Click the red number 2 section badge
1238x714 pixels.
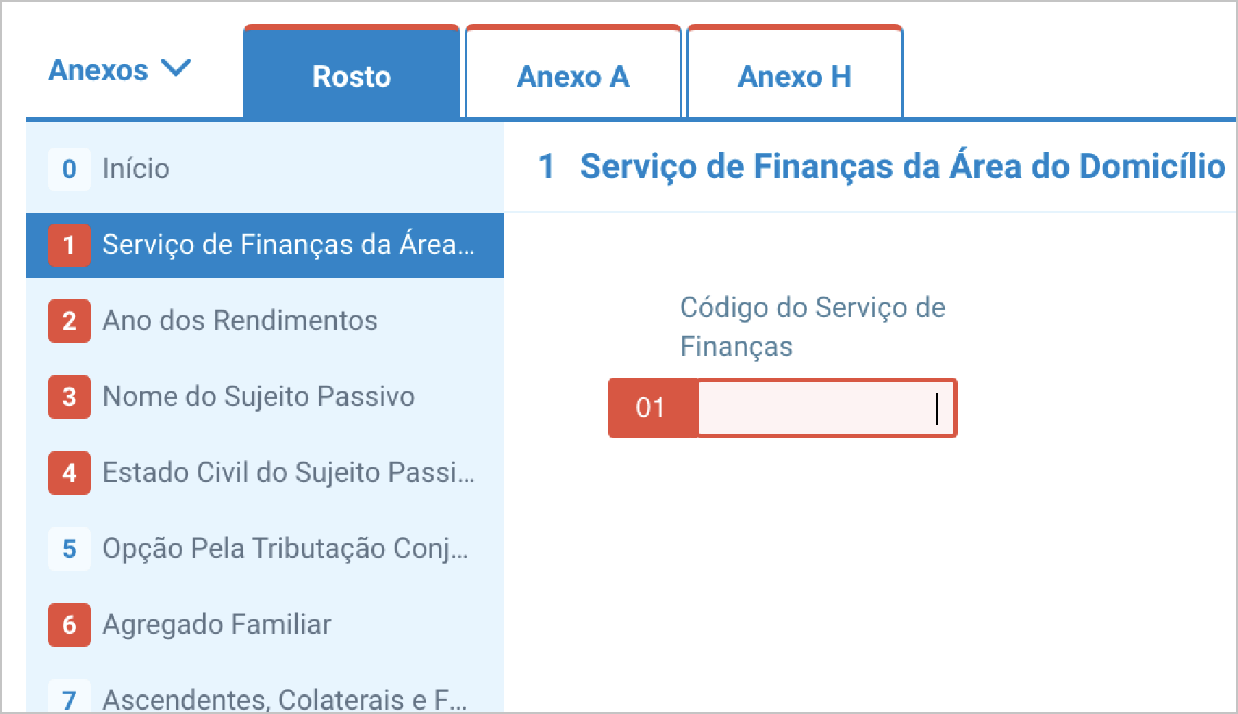click(x=70, y=321)
